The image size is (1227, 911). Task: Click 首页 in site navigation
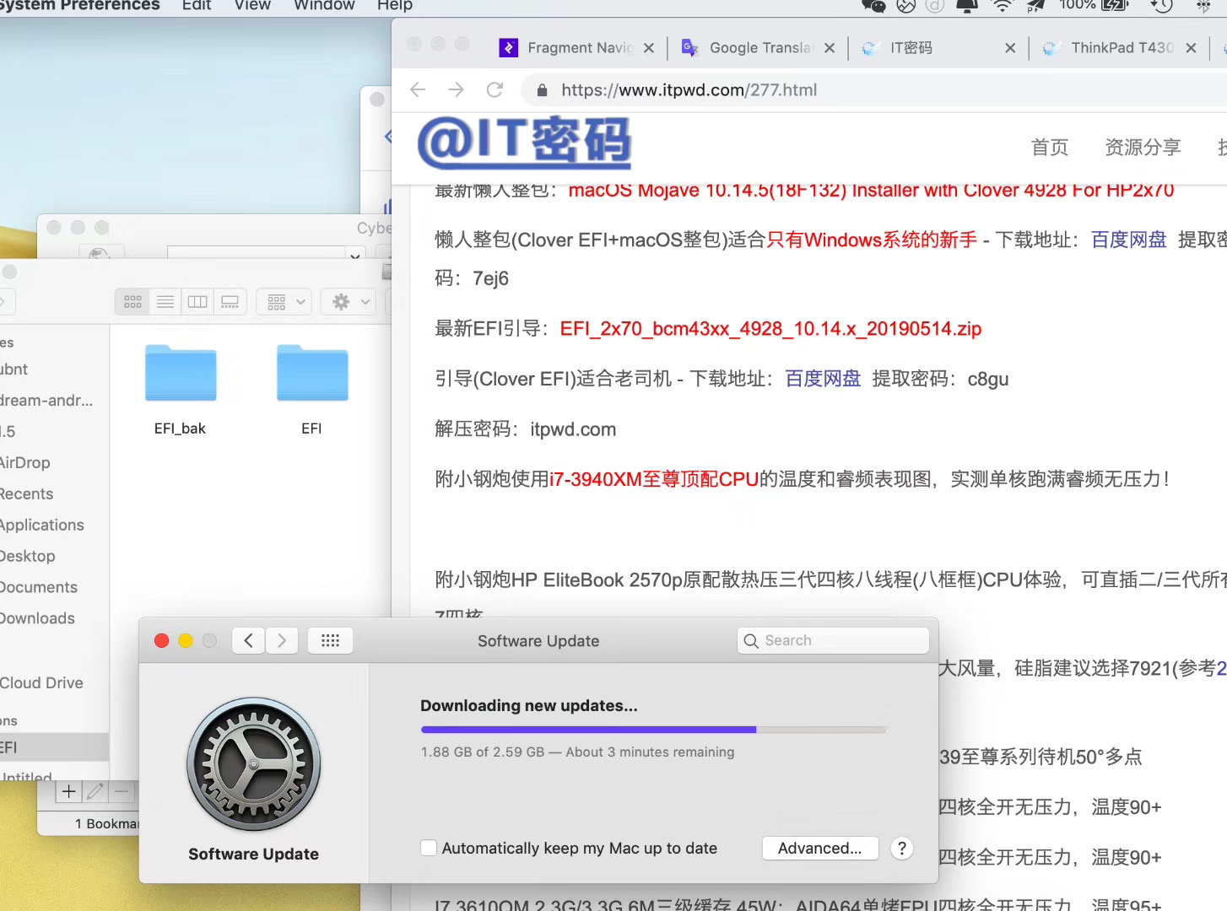pos(1050,148)
